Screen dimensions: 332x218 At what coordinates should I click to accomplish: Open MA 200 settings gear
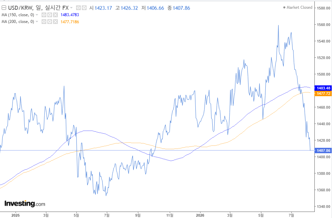pos(50,22)
